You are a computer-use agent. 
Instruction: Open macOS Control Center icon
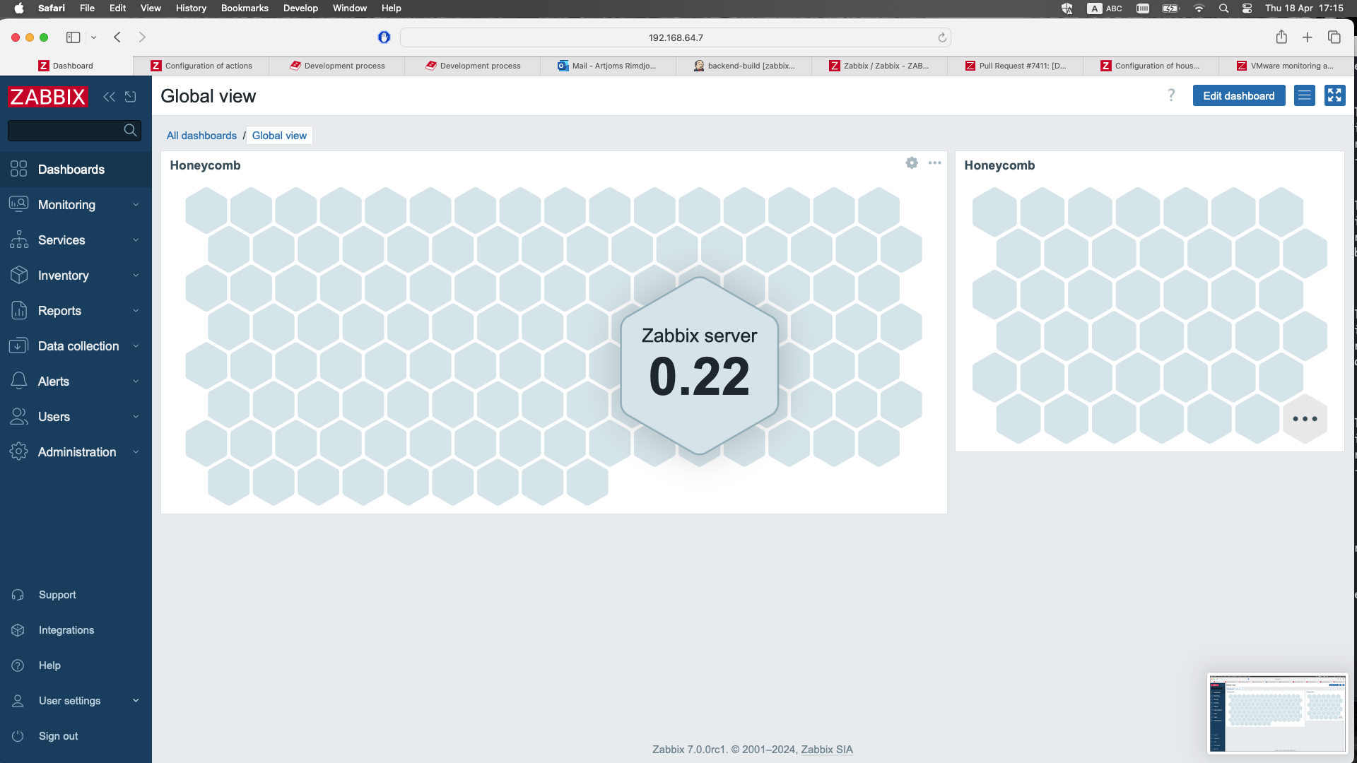(x=1247, y=8)
